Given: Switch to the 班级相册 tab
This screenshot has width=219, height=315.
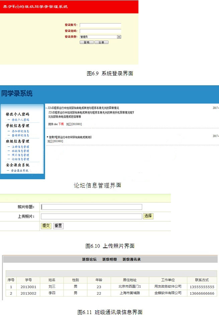Looking at the screenshot, I should (110, 259).
